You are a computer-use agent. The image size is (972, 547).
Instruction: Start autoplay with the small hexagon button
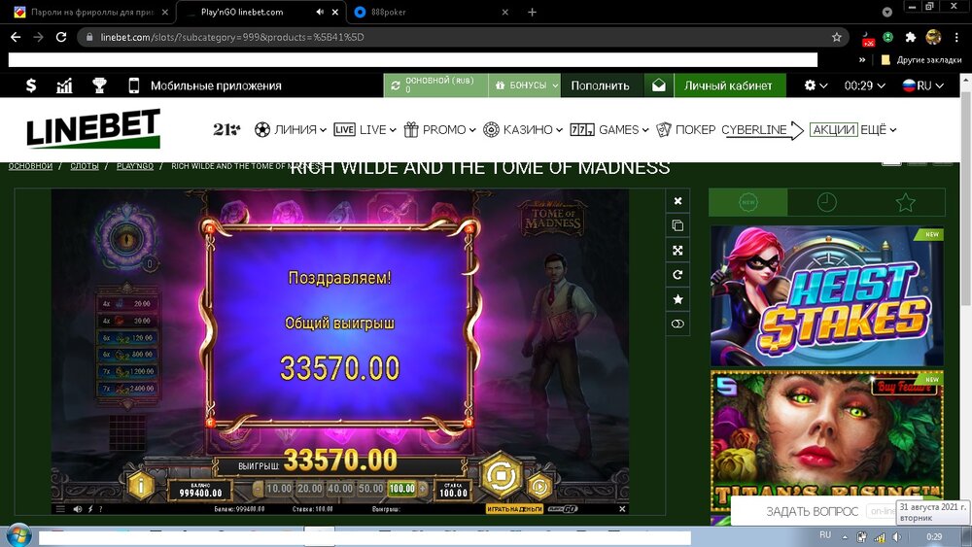539,487
